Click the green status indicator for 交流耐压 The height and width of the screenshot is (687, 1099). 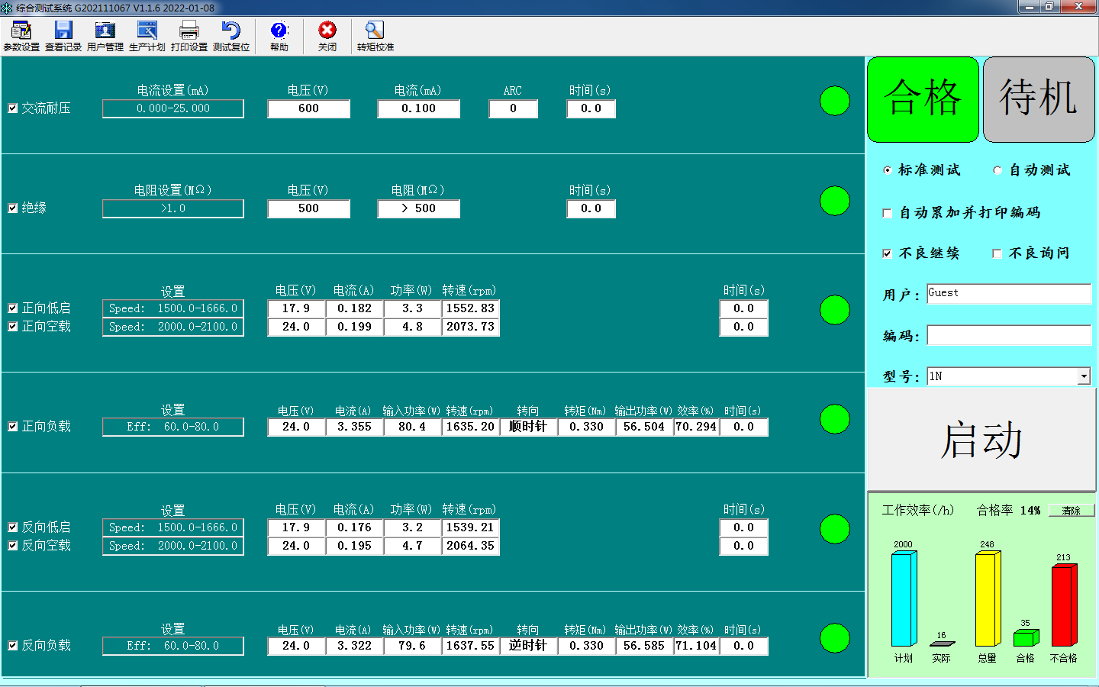coord(834,101)
